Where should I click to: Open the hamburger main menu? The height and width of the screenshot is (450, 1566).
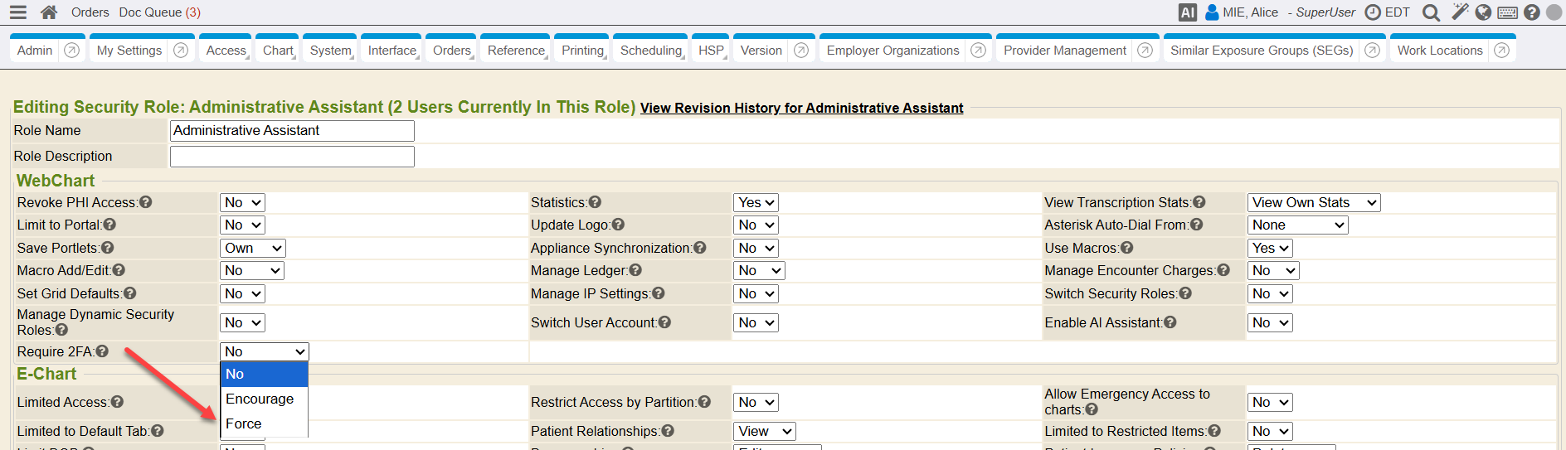[x=17, y=12]
